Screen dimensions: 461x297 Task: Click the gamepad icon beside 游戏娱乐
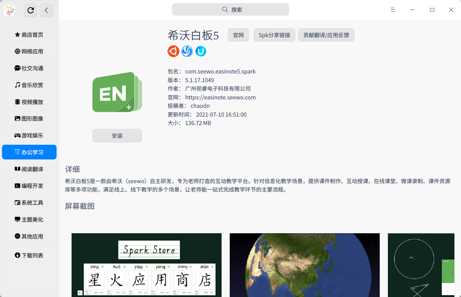coord(18,135)
